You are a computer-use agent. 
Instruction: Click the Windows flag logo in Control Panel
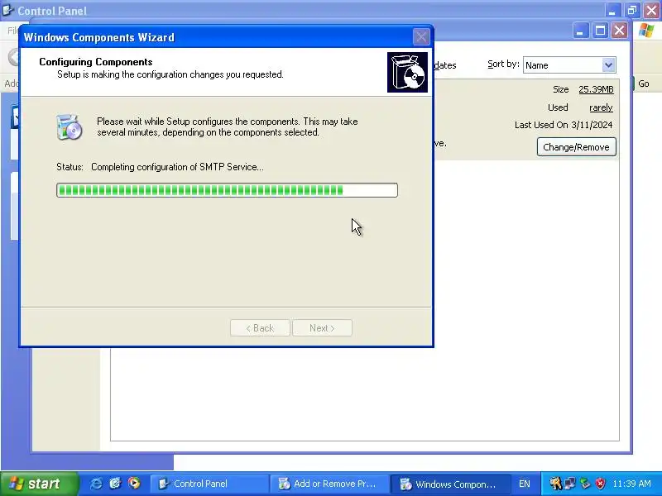click(x=647, y=31)
